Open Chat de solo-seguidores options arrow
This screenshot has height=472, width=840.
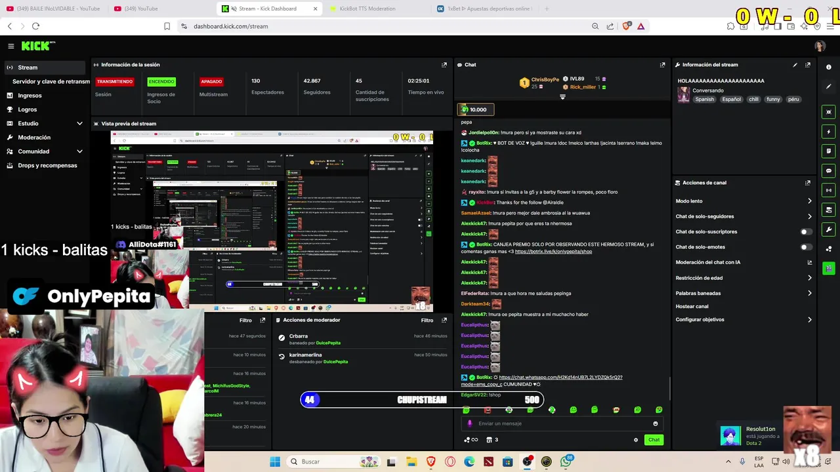[809, 216]
